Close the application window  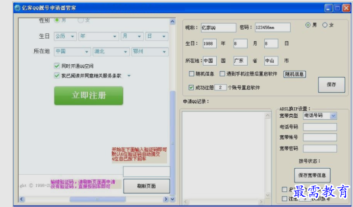pyautogui.click(x=346, y=8)
